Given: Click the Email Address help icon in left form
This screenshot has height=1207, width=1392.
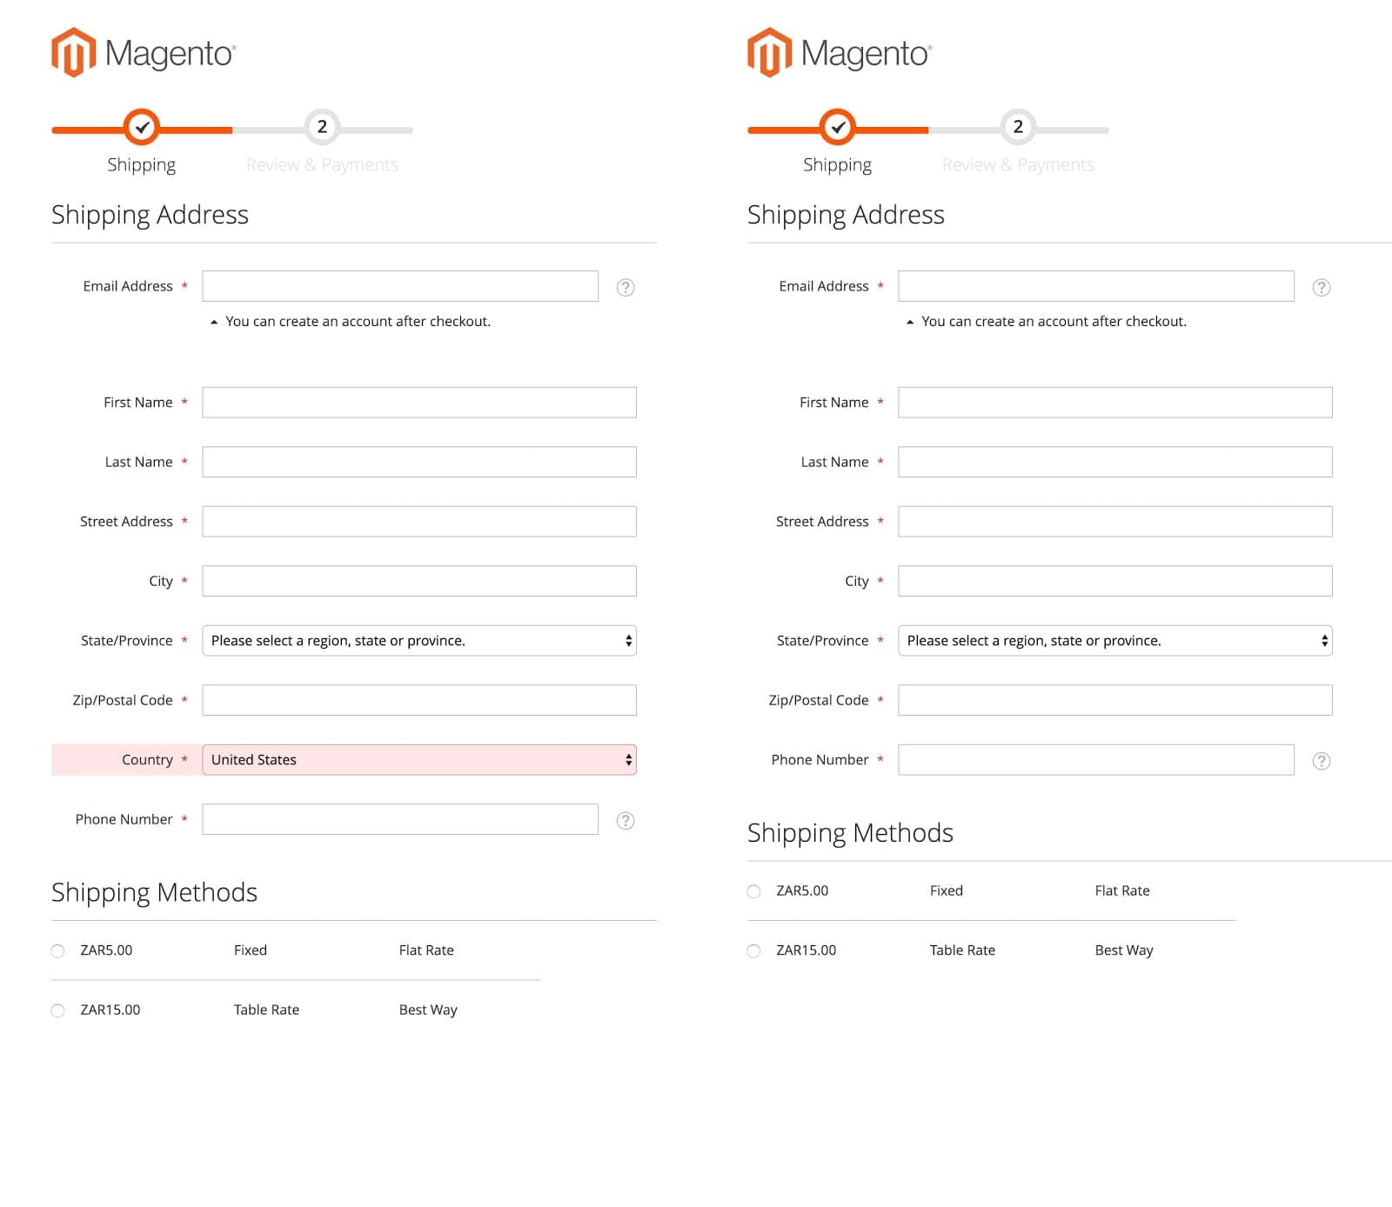Looking at the screenshot, I should click(625, 288).
